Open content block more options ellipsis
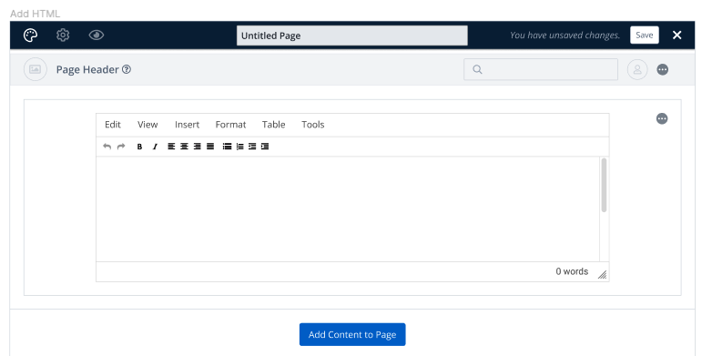The image size is (702, 356). click(662, 118)
